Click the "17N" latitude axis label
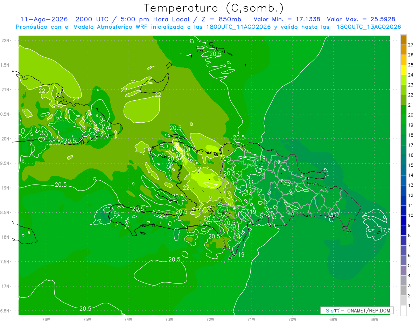Screen dimensions: 420x324 [5, 286]
